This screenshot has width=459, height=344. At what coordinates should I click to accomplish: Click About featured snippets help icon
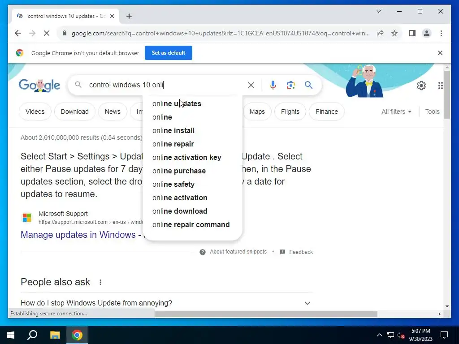tap(203, 252)
